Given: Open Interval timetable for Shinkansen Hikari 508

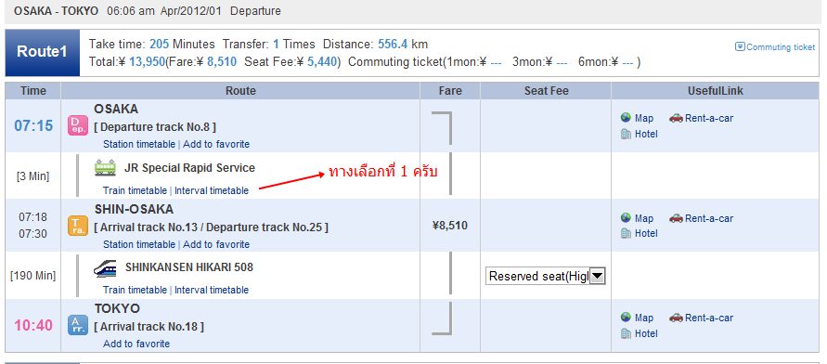Looking at the screenshot, I should (x=212, y=290).
